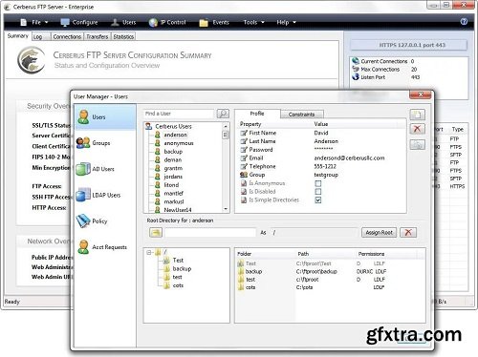Viewport: 478px width, 357px height.
Task: Select user grantm in the user list
Action: (x=173, y=168)
